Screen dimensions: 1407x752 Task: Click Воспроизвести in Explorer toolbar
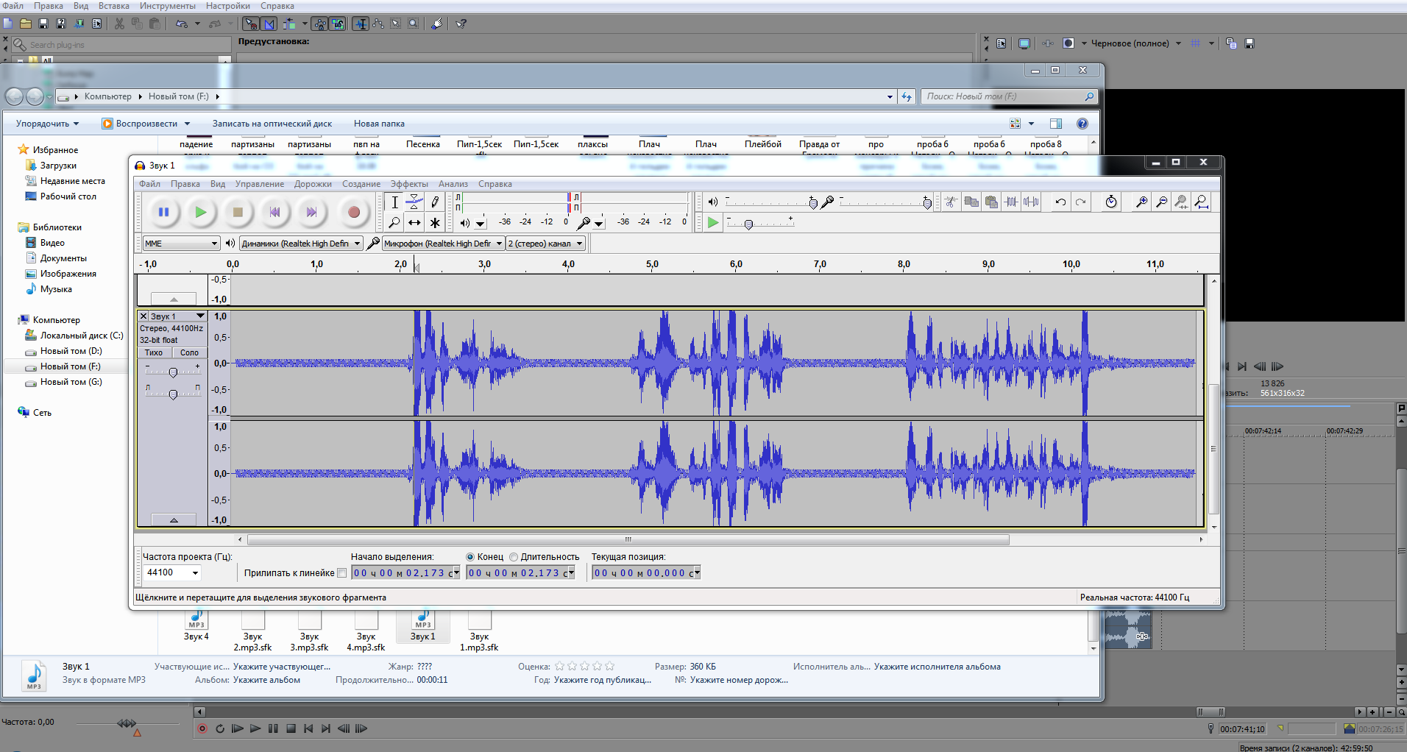tap(146, 124)
